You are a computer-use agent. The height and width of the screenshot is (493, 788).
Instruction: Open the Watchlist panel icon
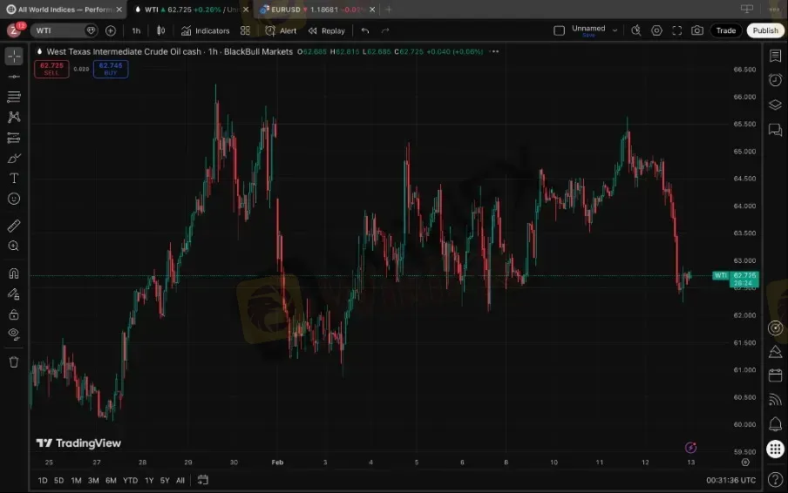pos(775,56)
